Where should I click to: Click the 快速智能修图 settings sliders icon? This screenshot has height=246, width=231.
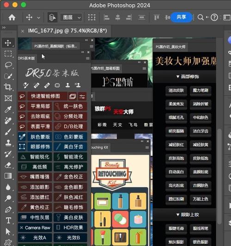click(82, 96)
